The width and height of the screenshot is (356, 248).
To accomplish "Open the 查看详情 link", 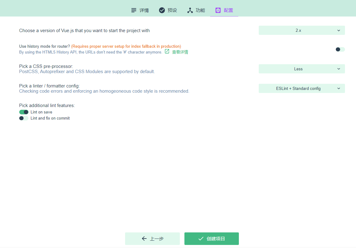I will click(180, 52).
